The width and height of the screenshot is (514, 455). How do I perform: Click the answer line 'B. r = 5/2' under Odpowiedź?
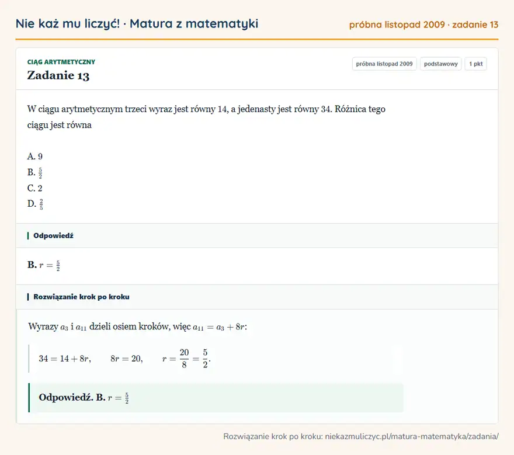tap(44, 265)
